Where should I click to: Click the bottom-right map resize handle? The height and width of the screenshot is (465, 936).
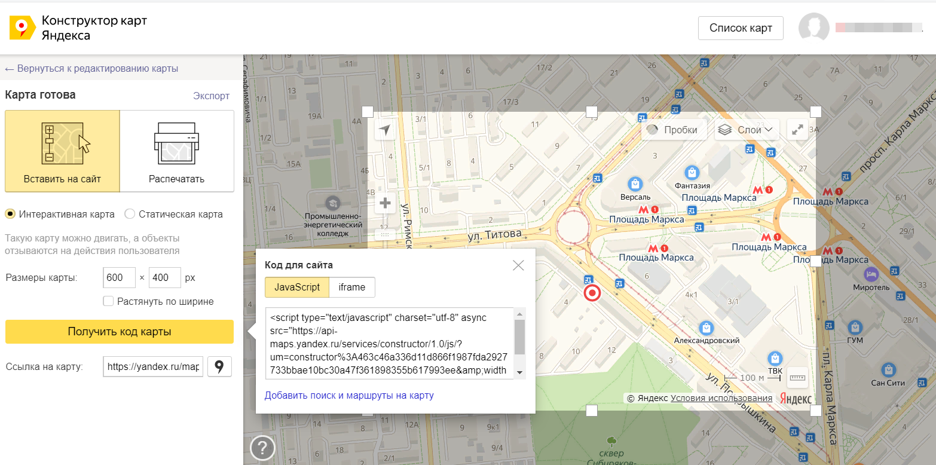point(815,410)
